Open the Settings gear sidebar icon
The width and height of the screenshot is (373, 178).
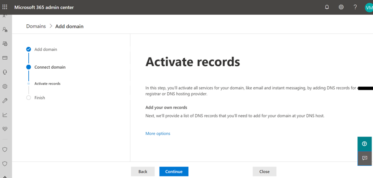[5, 86]
